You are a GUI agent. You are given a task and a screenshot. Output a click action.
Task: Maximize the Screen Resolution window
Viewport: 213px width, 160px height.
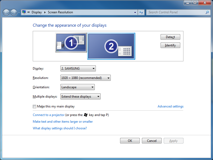(x=195, y=3)
